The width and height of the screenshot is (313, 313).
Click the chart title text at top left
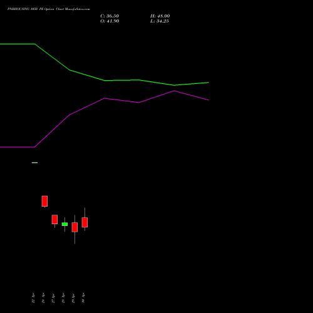point(49,9)
